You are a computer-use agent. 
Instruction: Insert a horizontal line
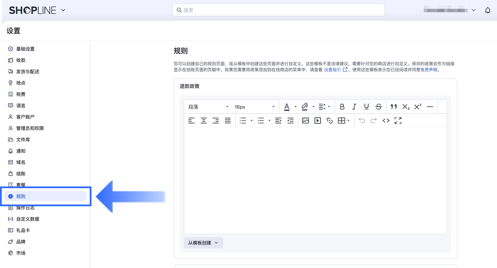(x=430, y=107)
